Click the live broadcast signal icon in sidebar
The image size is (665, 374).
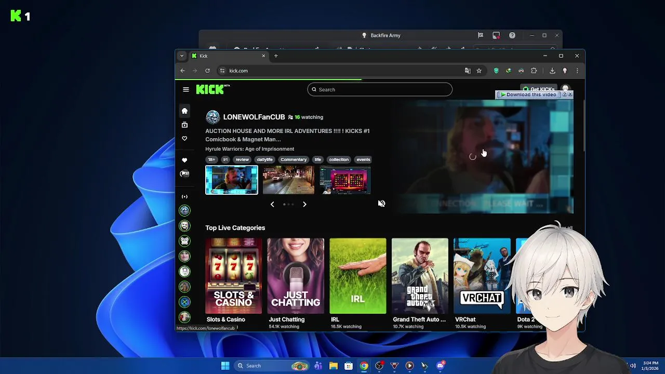coord(184,196)
